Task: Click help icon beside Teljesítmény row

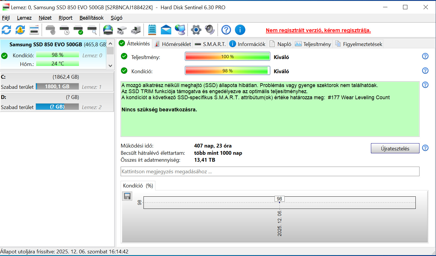Action: tap(425, 56)
